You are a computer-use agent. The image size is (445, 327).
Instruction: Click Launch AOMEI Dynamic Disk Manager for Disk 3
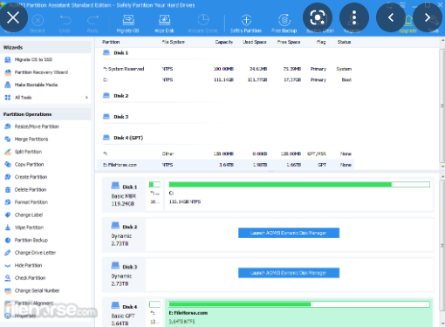point(289,273)
